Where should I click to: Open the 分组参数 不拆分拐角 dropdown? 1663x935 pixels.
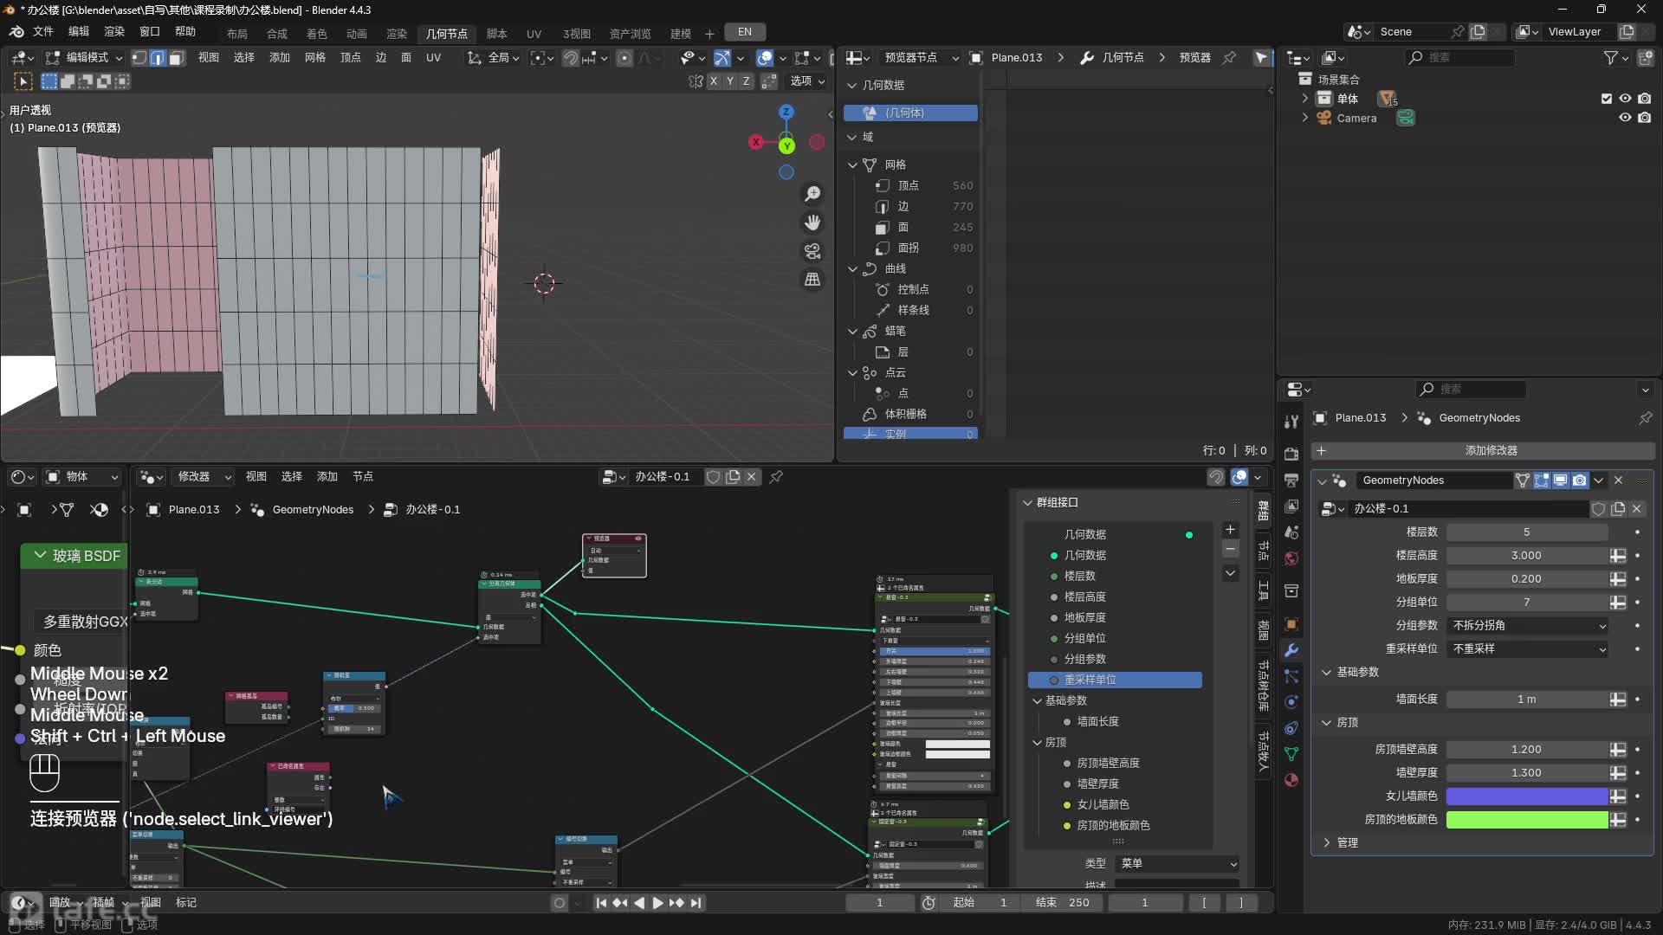1528,626
